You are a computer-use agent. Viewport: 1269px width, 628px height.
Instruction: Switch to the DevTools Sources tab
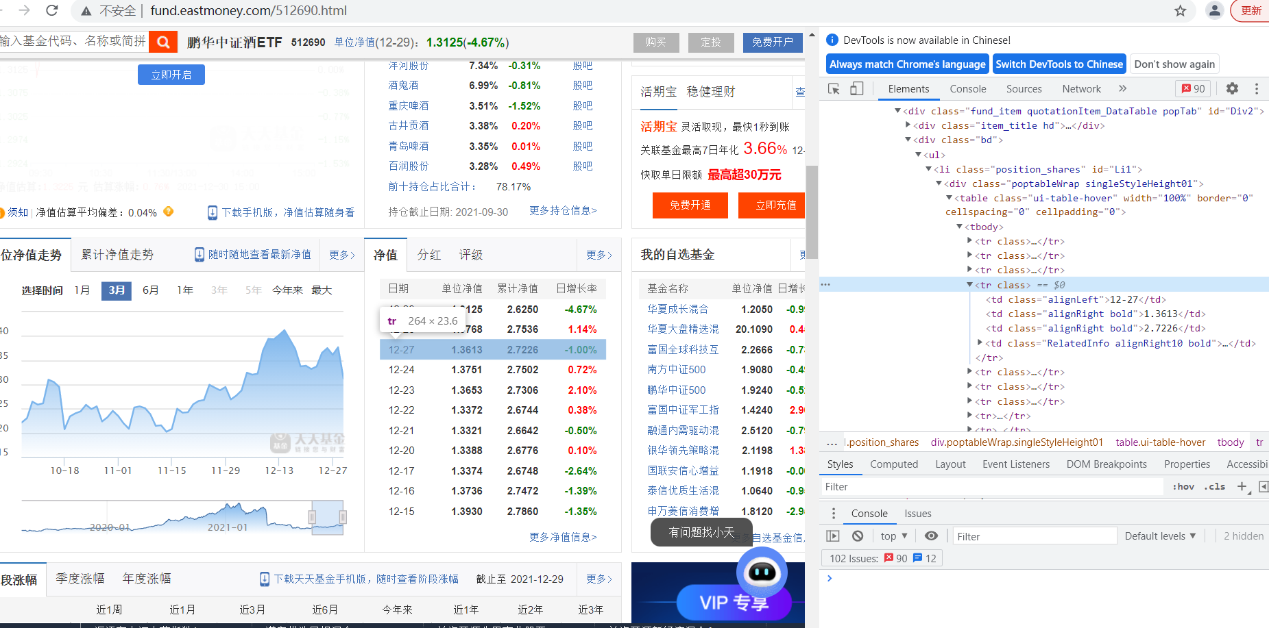coord(1024,89)
